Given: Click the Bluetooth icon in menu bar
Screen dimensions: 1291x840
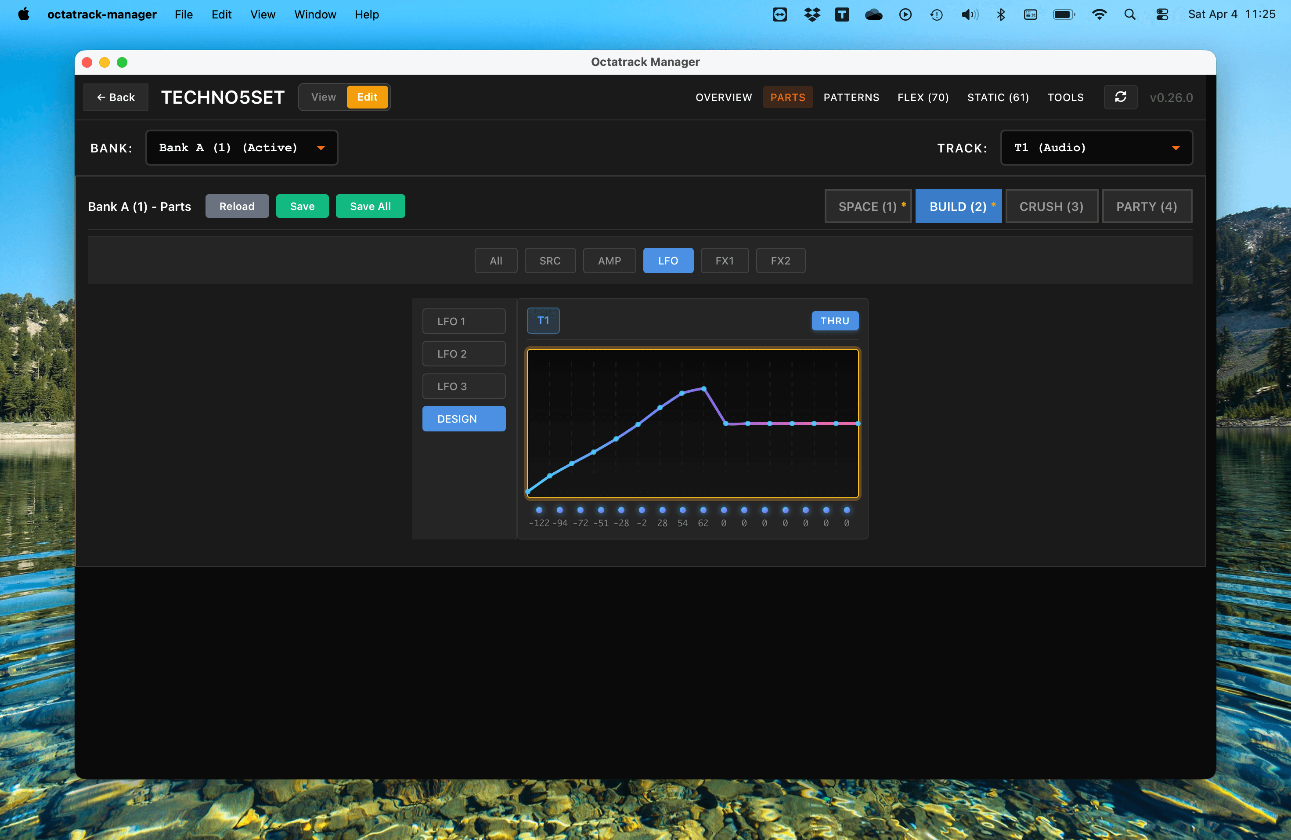Looking at the screenshot, I should pyautogui.click(x=1001, y=14).
